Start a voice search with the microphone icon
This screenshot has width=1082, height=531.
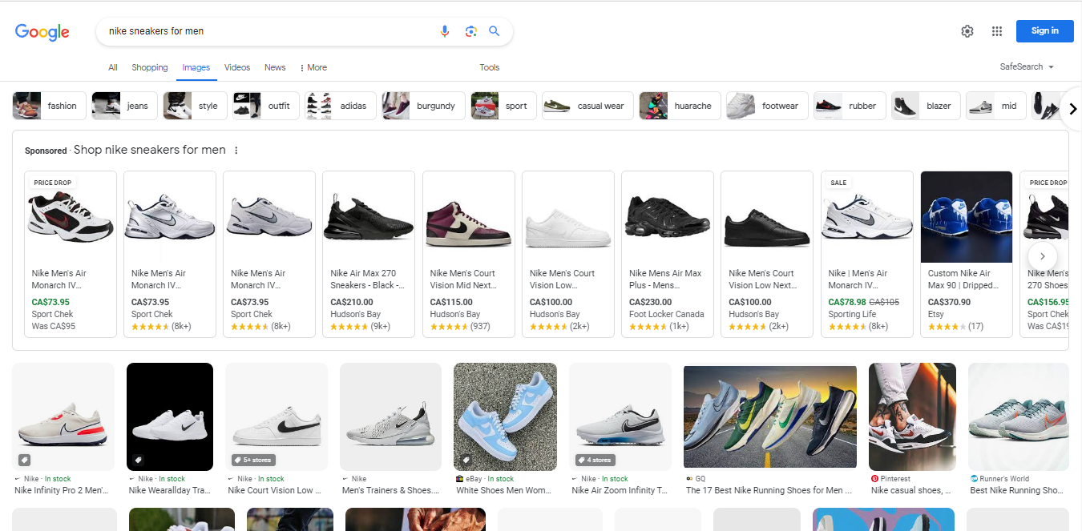[x=445, y=30]
